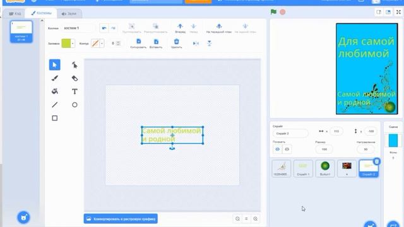Show the sprite using eye button

click(x=278, y=149)
